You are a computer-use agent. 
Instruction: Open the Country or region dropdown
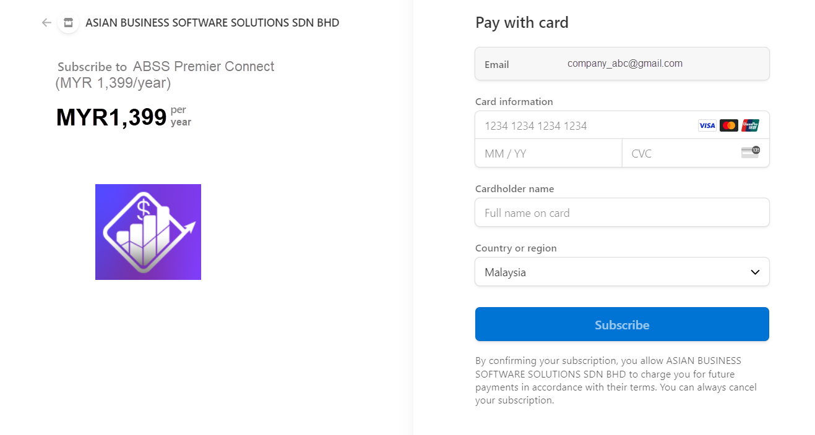pos(621,272)
